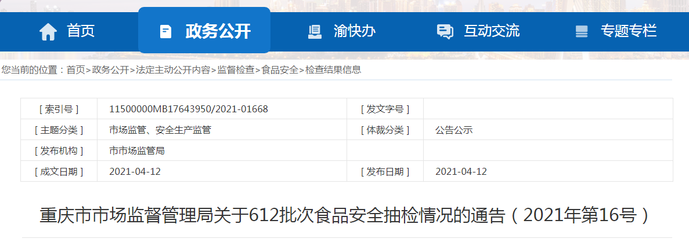The height and width of the screenshot is (246, 689).
Task: Open 检查结果信息 breadcrumb link
Action: click(333, 69)
